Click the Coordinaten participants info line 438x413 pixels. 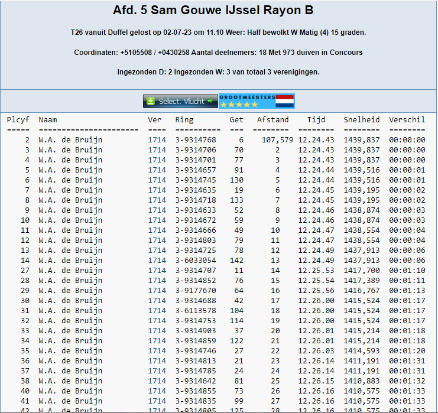point(218,53)
